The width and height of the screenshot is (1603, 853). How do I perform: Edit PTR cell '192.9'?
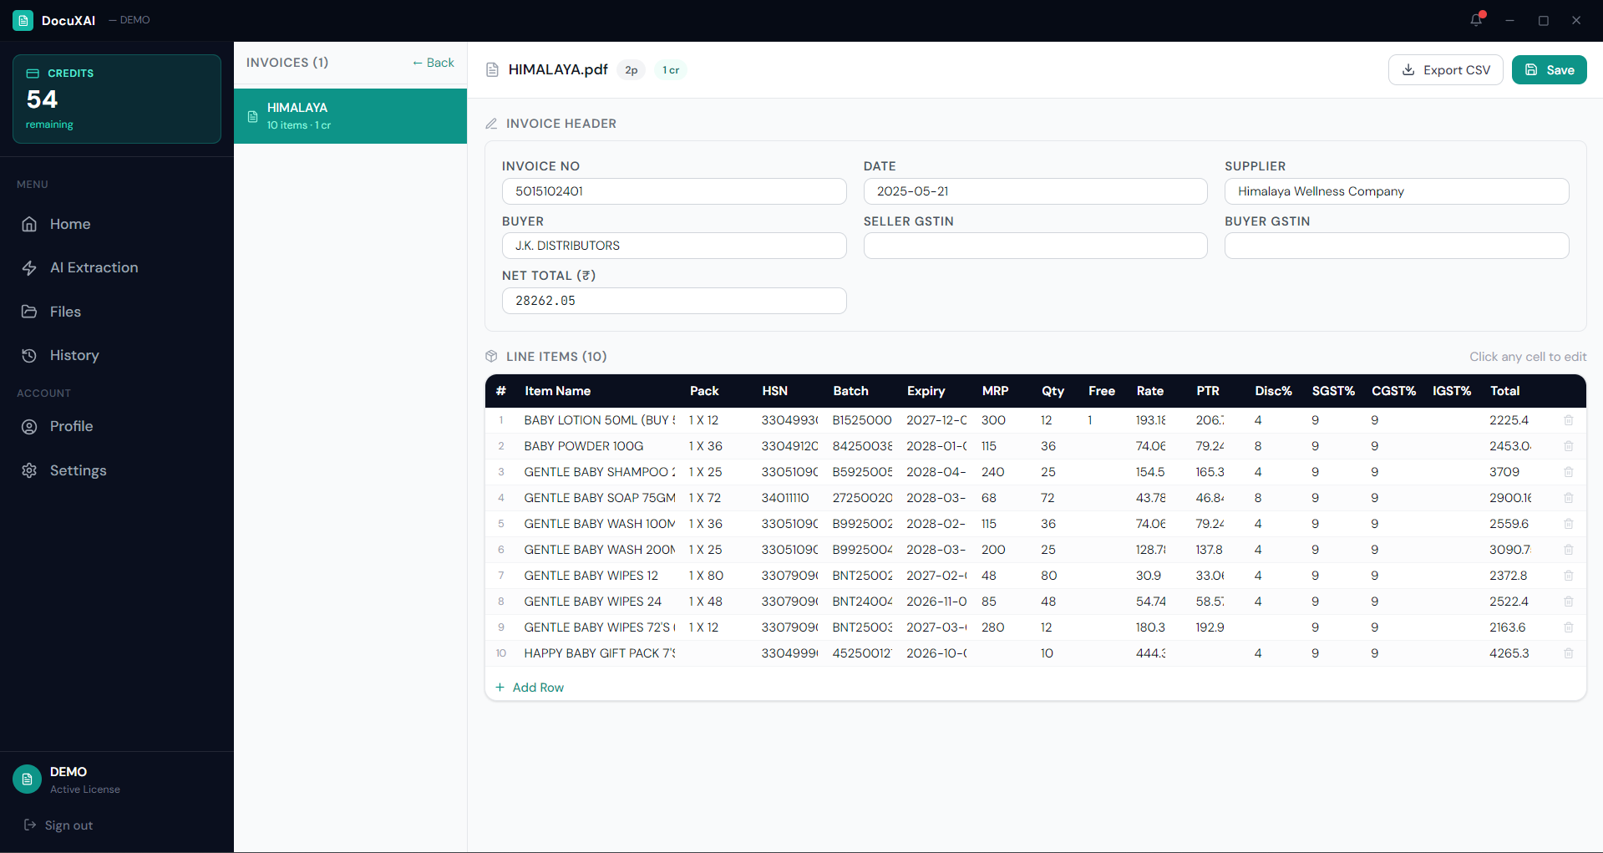point(1210,627)
